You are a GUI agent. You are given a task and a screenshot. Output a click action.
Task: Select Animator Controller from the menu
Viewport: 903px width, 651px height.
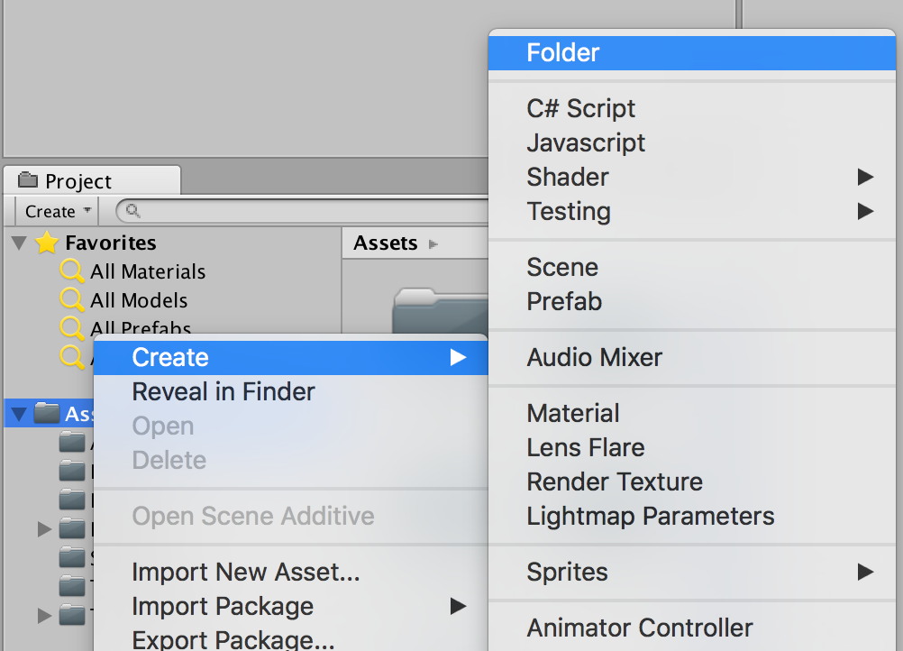tap(640, 628)
